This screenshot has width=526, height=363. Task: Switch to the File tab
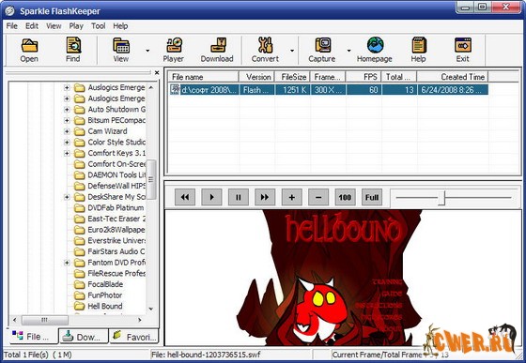(x=32, y=336)
